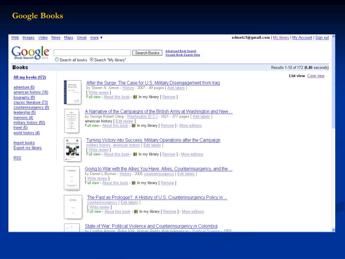Open A Narrative of the Campaigns title

[159, 111]
